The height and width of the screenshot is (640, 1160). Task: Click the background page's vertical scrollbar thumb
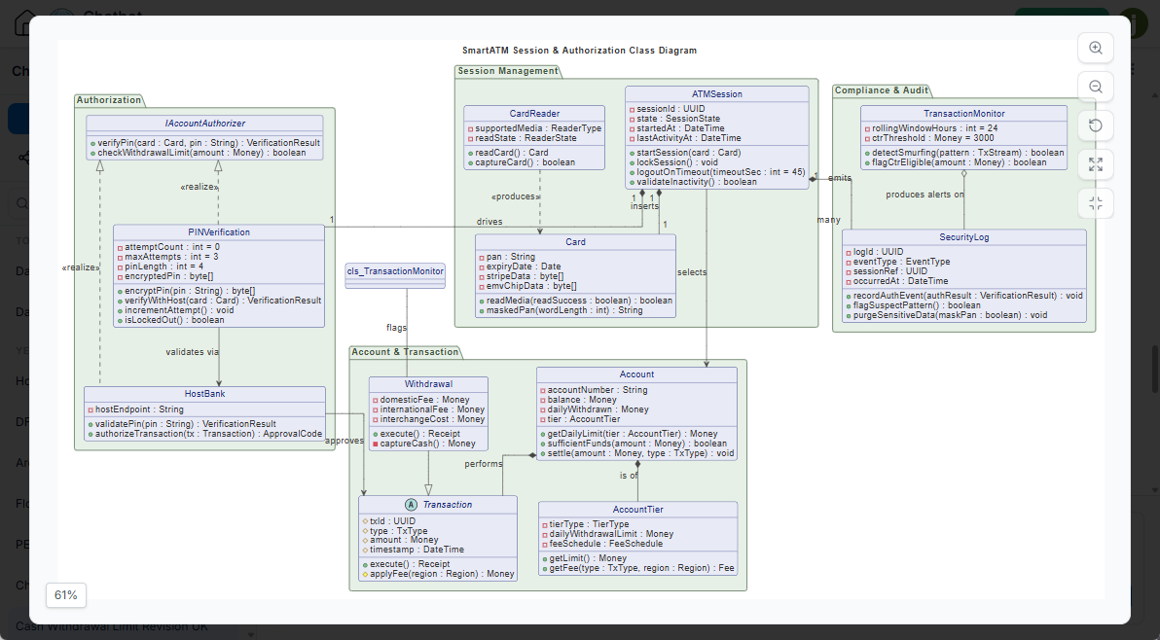[1155, 369]
